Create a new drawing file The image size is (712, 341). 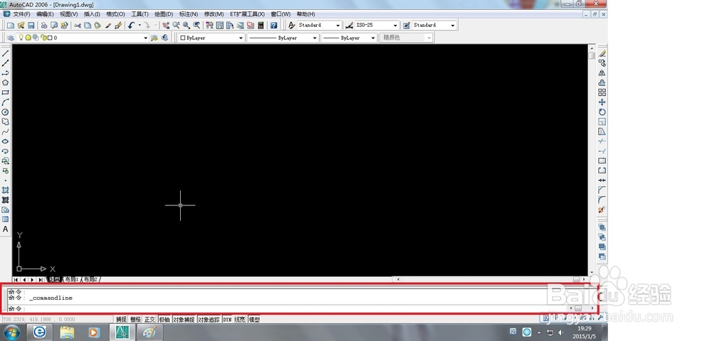11,26
